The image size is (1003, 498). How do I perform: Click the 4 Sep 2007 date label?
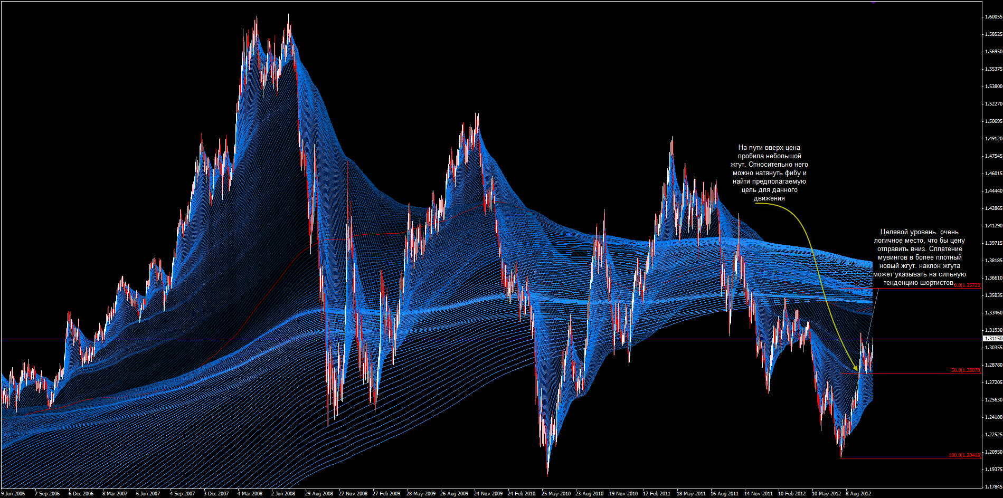182,494
